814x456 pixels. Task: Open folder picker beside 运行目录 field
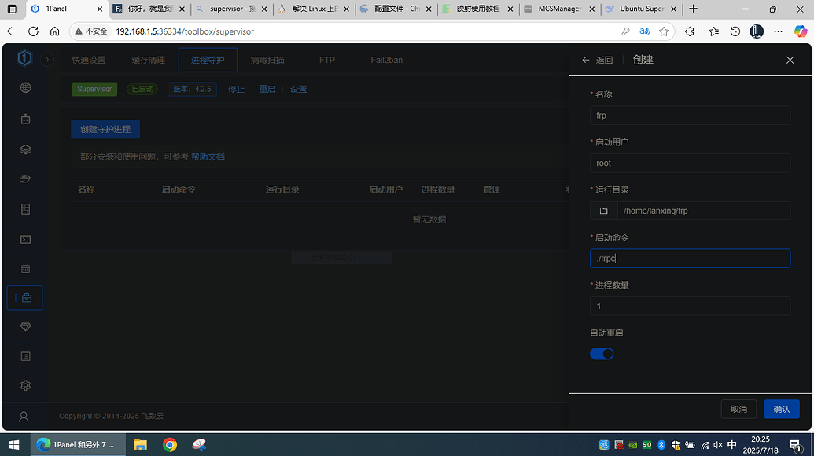click(x=602, y=210)
